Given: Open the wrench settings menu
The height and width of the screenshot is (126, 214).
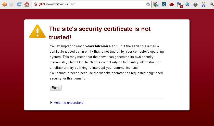Looking at the screenshot, I should [x=212, y=5].
